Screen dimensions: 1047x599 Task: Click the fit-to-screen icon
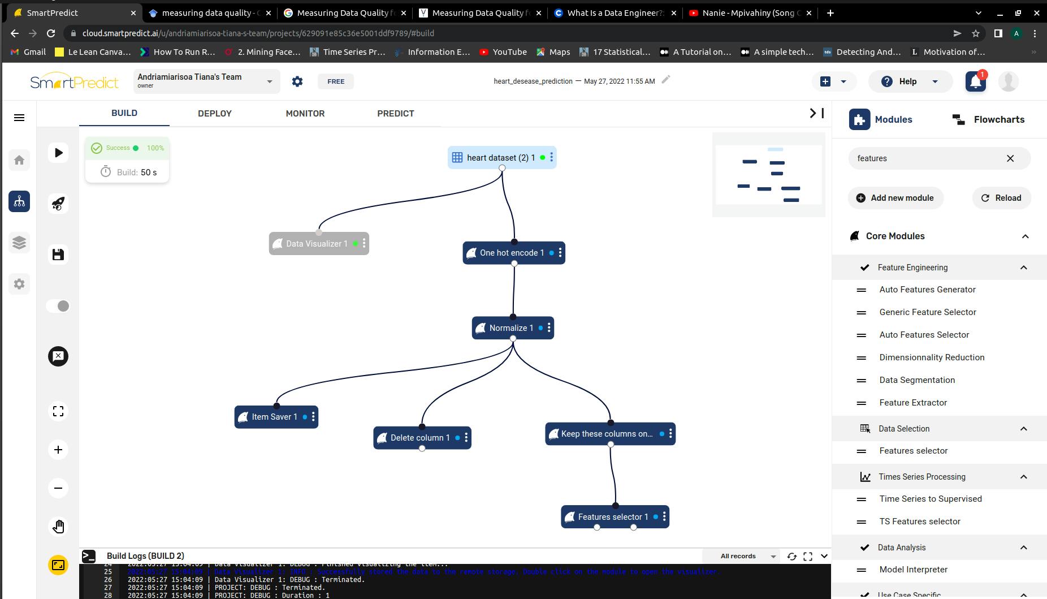pos(58,411)
